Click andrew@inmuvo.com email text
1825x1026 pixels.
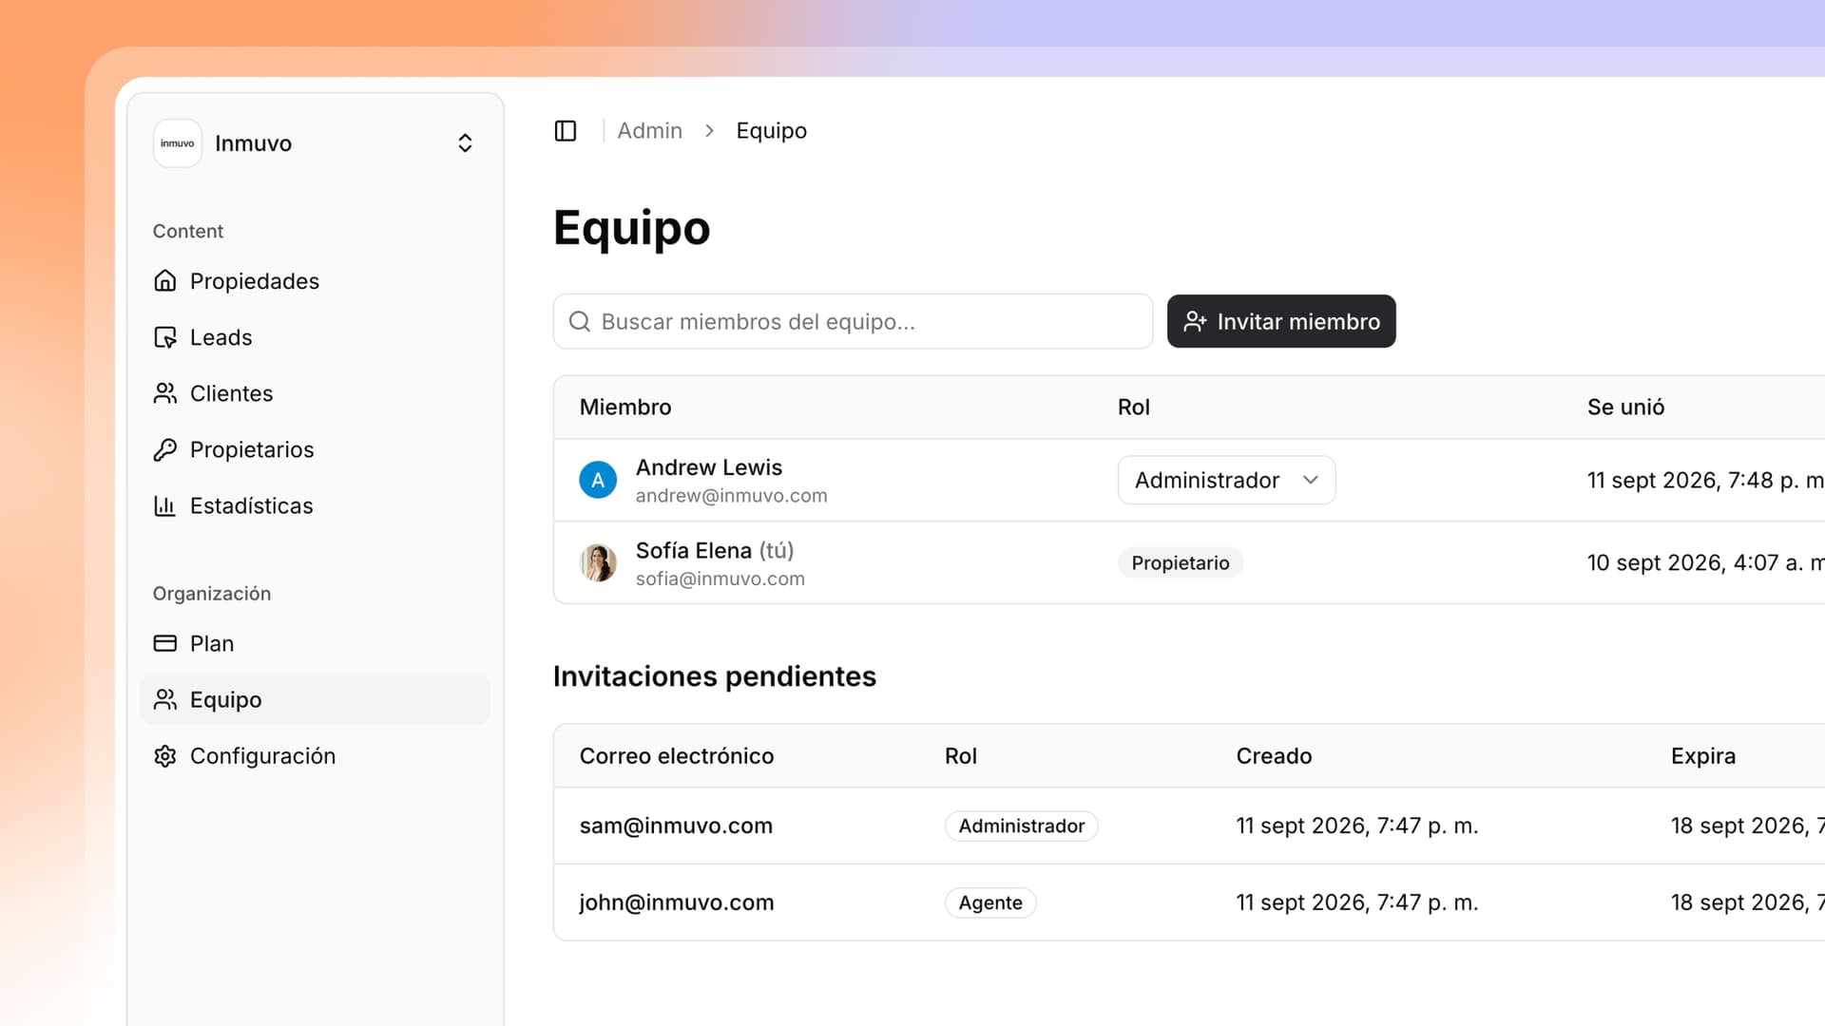click(731, 496)
